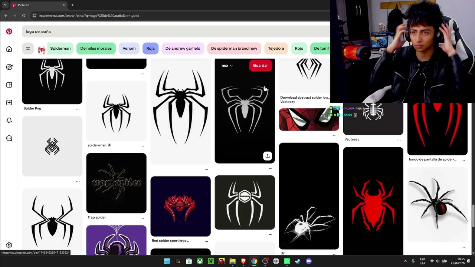Expand the browser tab search dropdown

pos(5,5)
